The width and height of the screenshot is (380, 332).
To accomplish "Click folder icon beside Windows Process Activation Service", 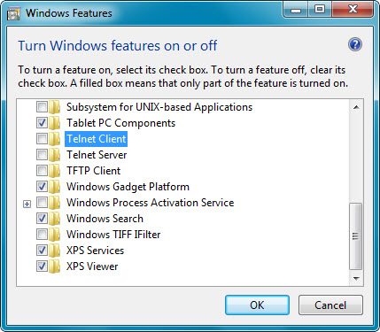I will 55,203.
